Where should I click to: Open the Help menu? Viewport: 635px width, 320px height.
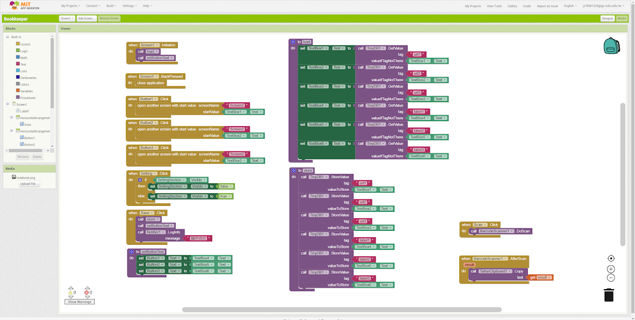(x=147, y=6)
